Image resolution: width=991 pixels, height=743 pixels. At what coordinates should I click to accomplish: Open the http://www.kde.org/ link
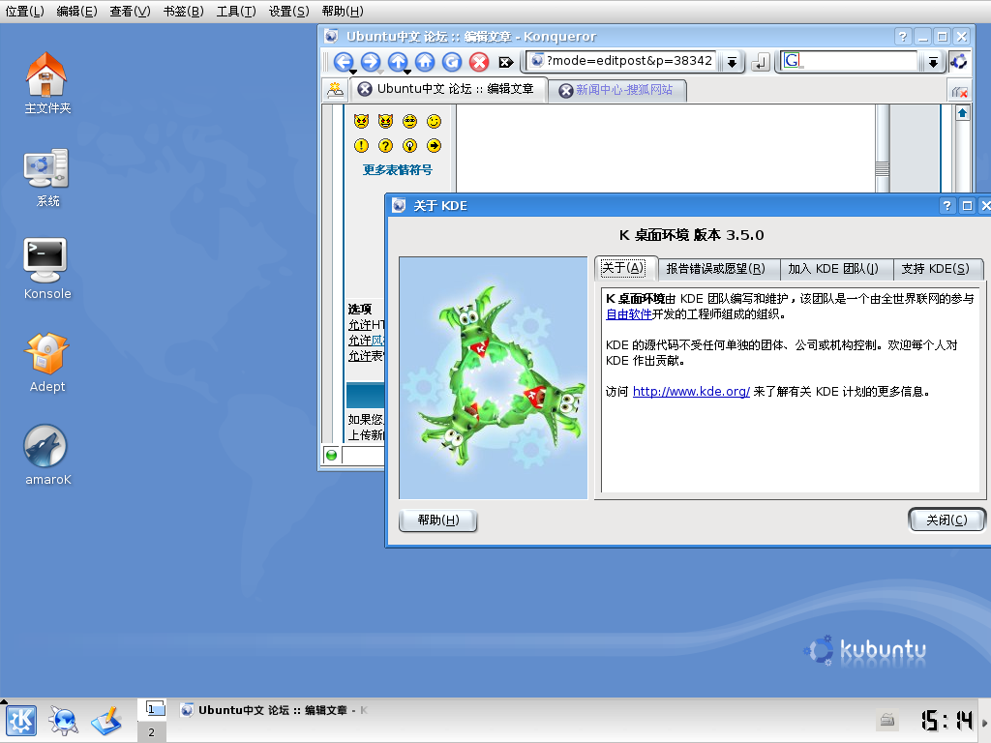click(691, 392)
